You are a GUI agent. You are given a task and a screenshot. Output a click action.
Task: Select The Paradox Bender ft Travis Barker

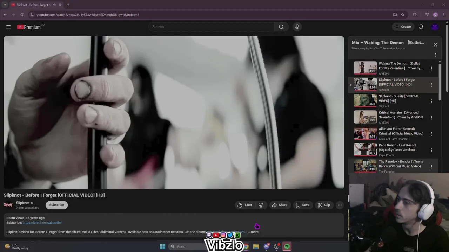point(401,164)
